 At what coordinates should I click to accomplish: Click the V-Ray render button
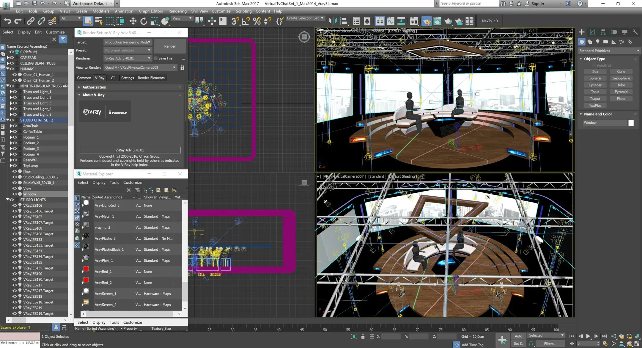click(169, 46)
